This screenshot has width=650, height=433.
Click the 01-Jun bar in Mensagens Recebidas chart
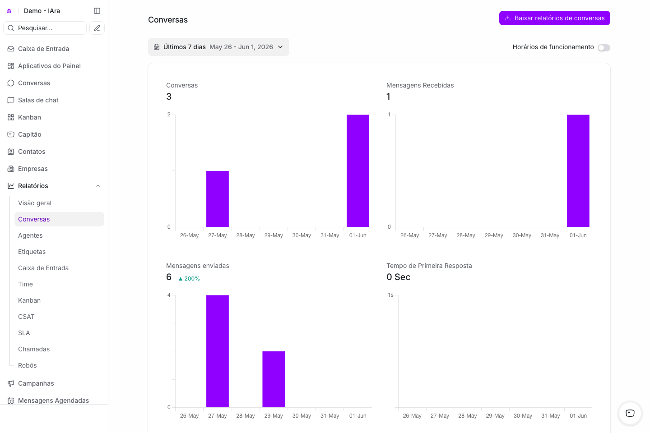pyautogui.click(x=578, y=171)
